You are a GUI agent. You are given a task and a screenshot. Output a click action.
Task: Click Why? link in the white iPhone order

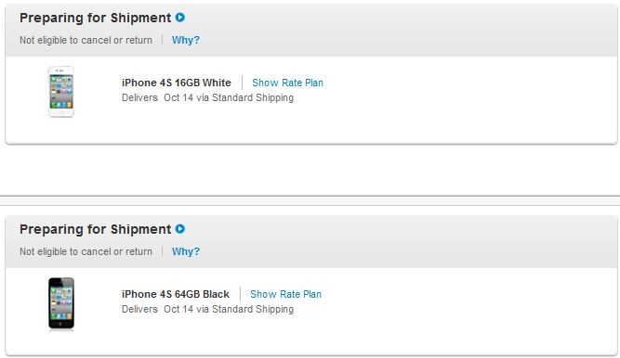click(186, 40)
